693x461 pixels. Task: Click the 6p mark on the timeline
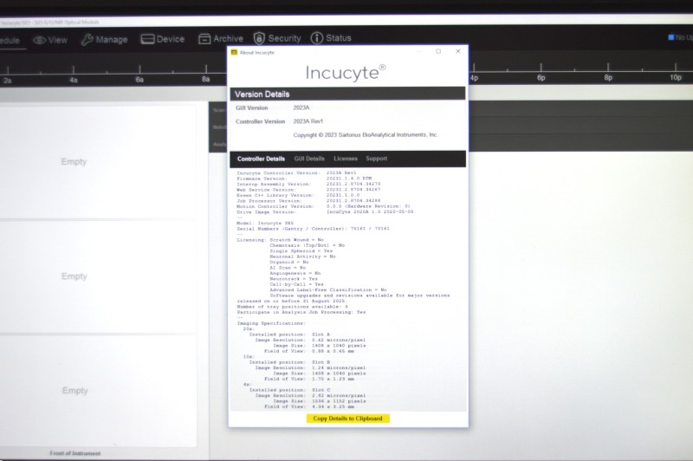(x=541, y=78)
